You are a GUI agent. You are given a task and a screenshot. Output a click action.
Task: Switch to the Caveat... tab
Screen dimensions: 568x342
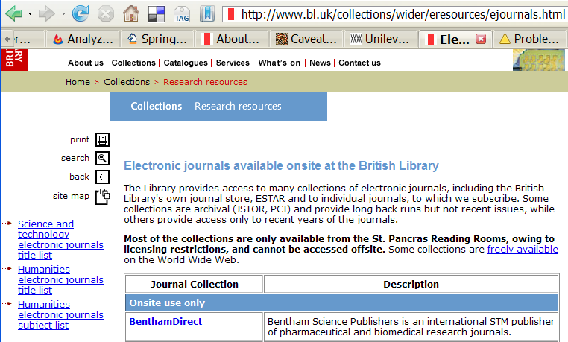(309, 39)
